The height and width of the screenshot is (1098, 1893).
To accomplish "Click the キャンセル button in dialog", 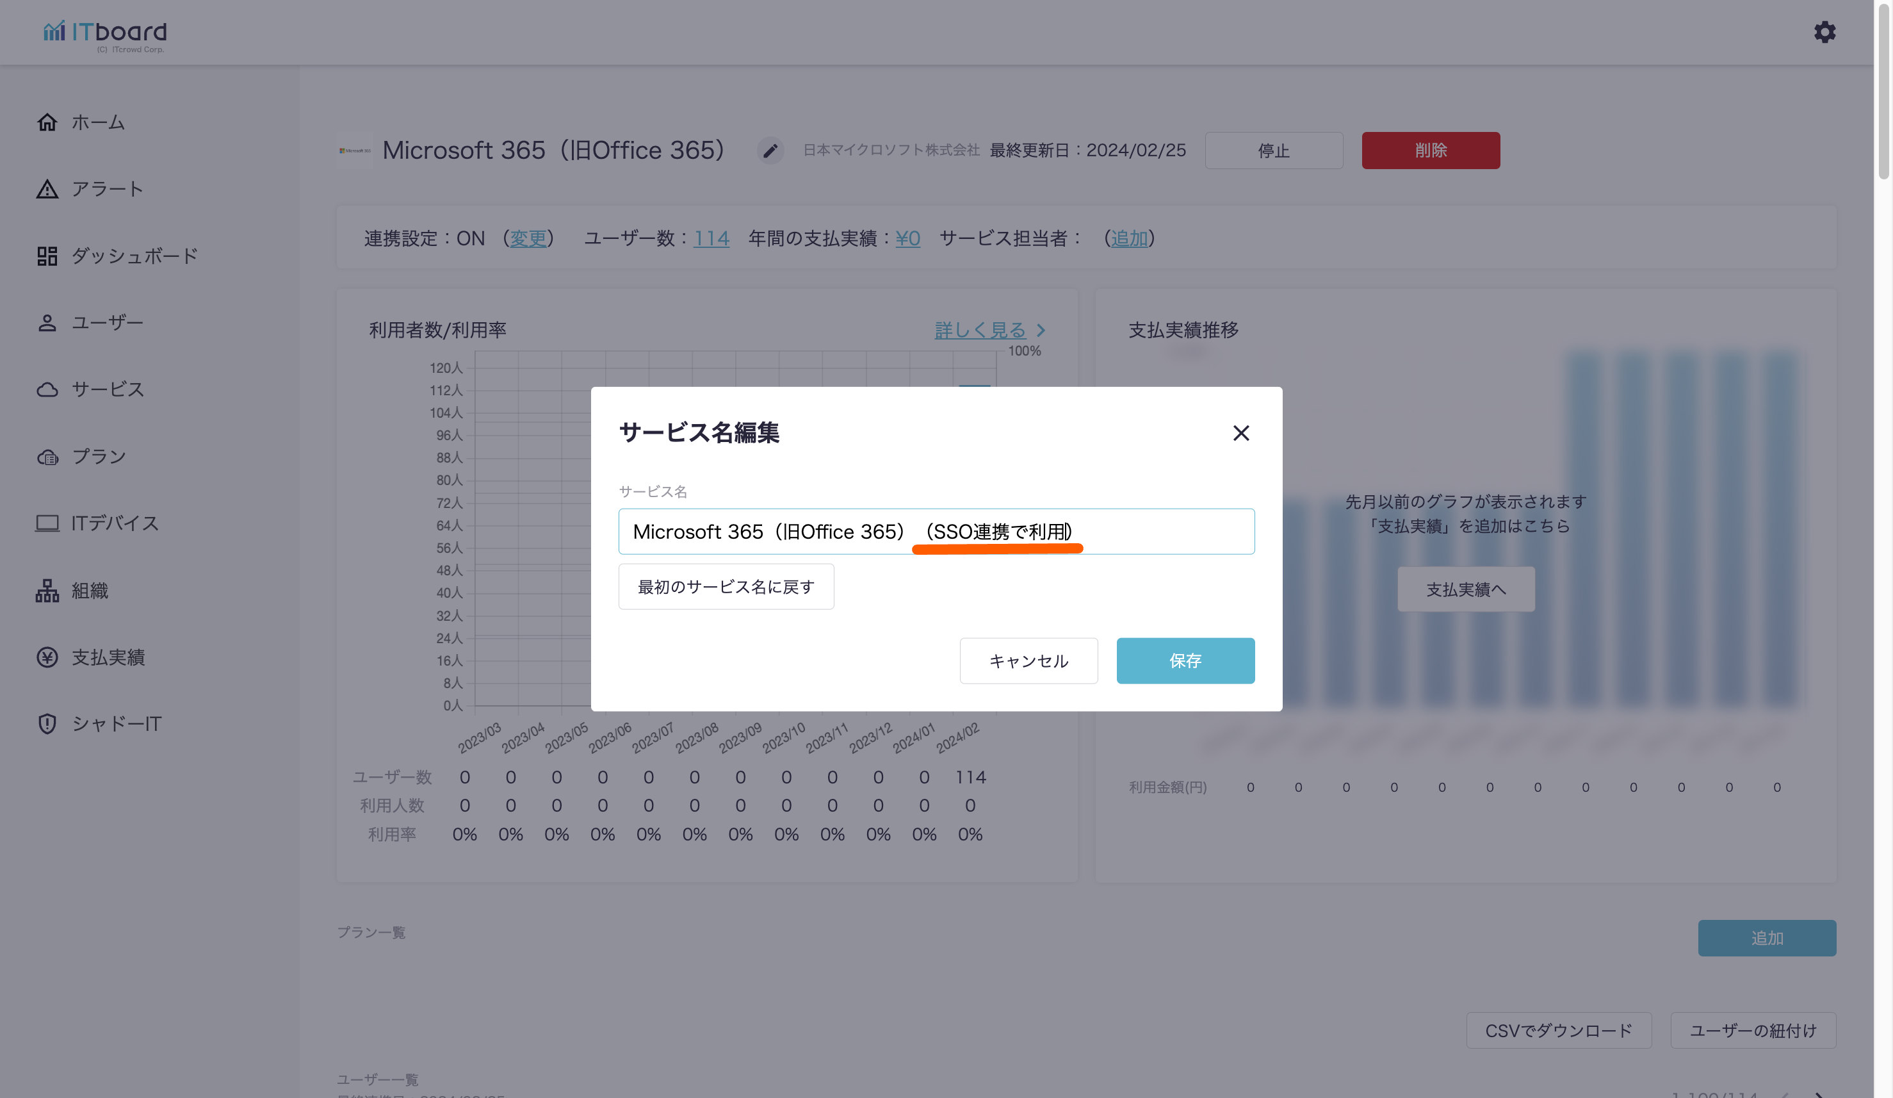I will (1028, 660).
